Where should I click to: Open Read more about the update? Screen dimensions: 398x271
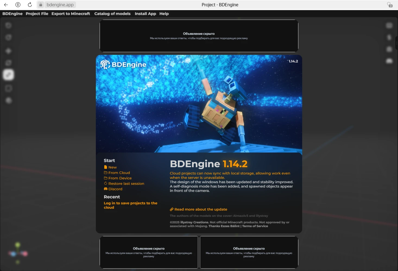198,209
